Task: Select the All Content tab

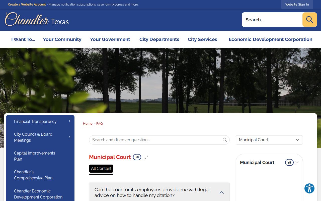Action: pos(101,169)
